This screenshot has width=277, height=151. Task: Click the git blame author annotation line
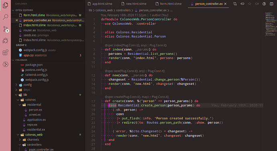pos(134,15)
